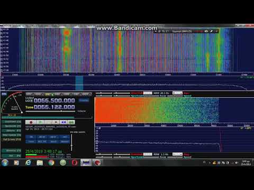This screenshot has width=254, height=190.
Task: Toggle AFC button
Action: 65,137
